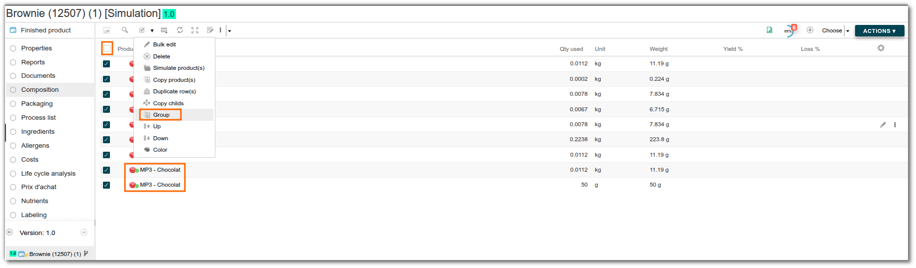Expand the Choose dropdown arrow
916x268 pixels.
[848, 31]
